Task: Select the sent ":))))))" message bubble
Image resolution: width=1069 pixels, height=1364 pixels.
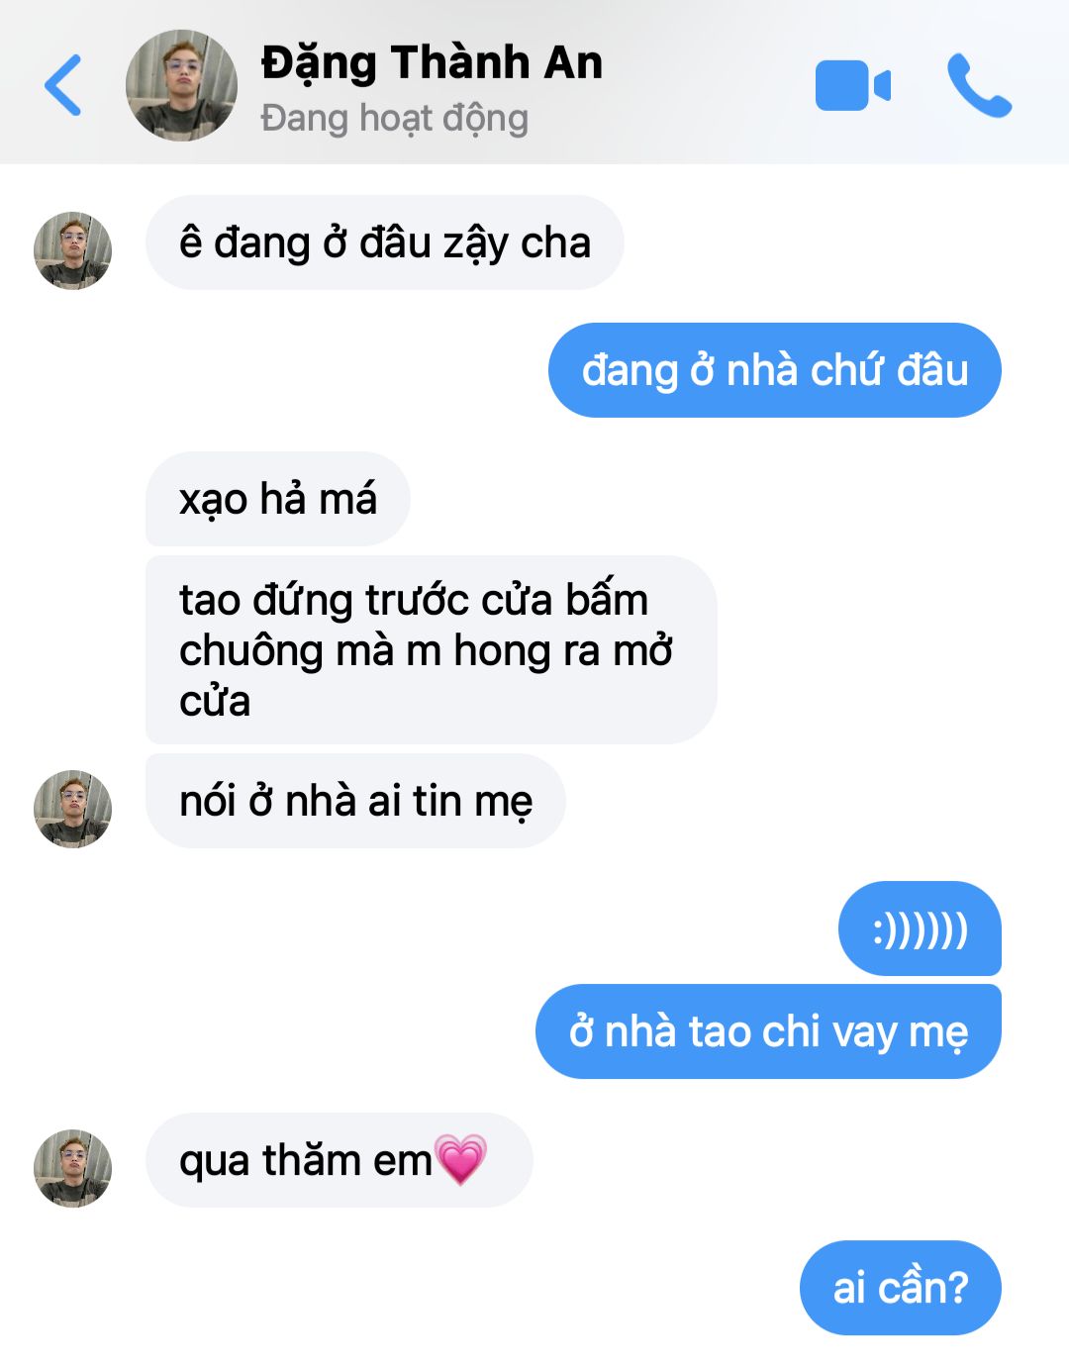Action: tap(920, 928)
